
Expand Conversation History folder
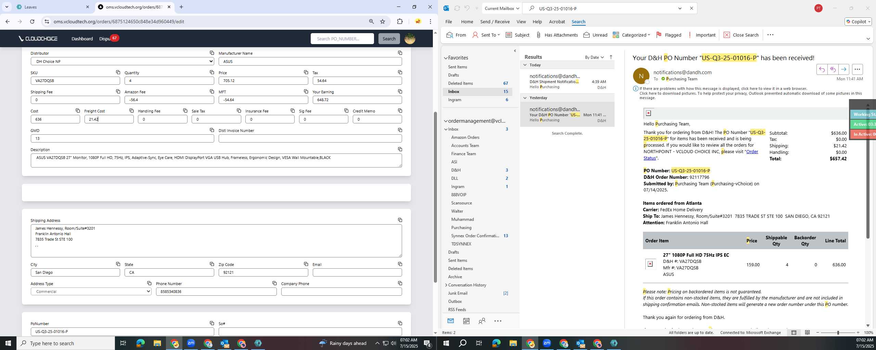coord(446,285)
